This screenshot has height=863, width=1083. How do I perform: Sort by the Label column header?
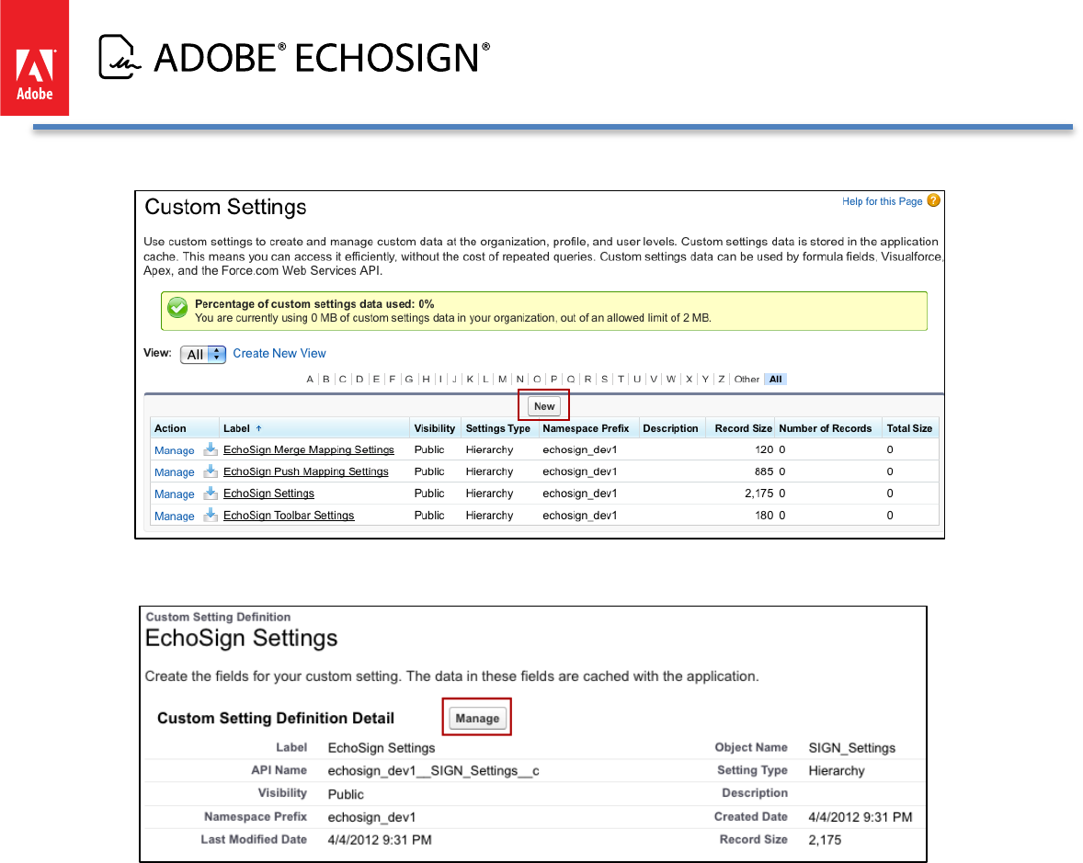(236, 428)
